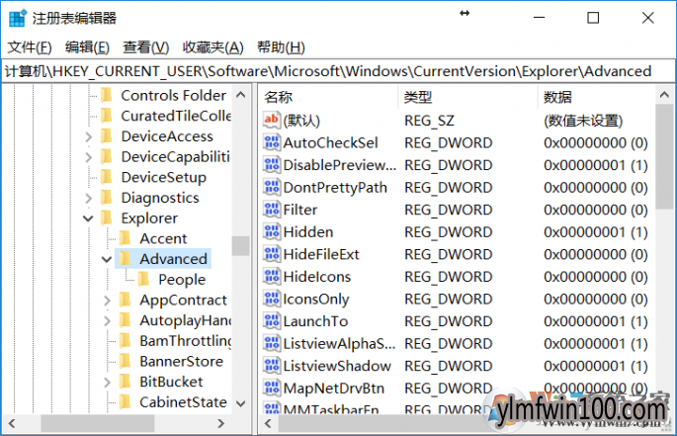Open the 查看(V) menu
Viewport: 677px width, 436px height.
click(x=145, y=46)
